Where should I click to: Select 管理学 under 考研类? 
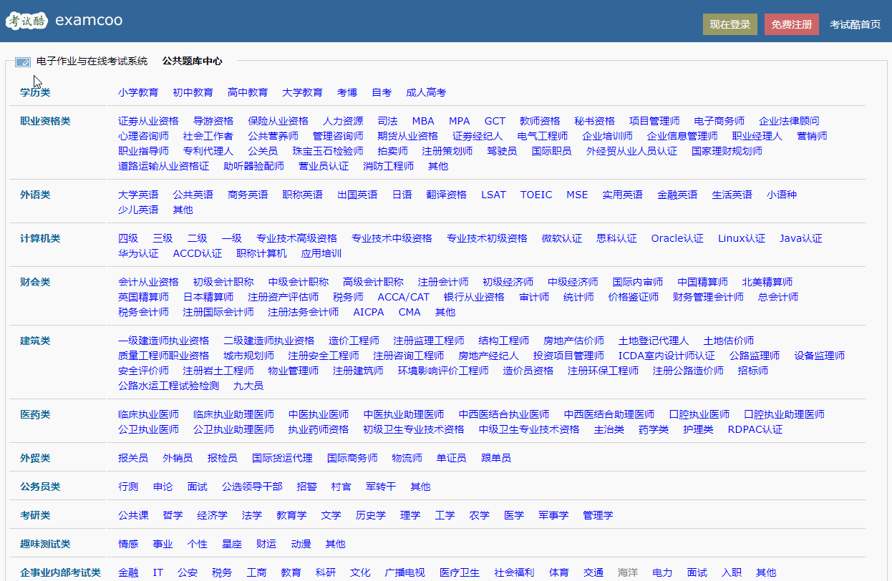point(598,515)
